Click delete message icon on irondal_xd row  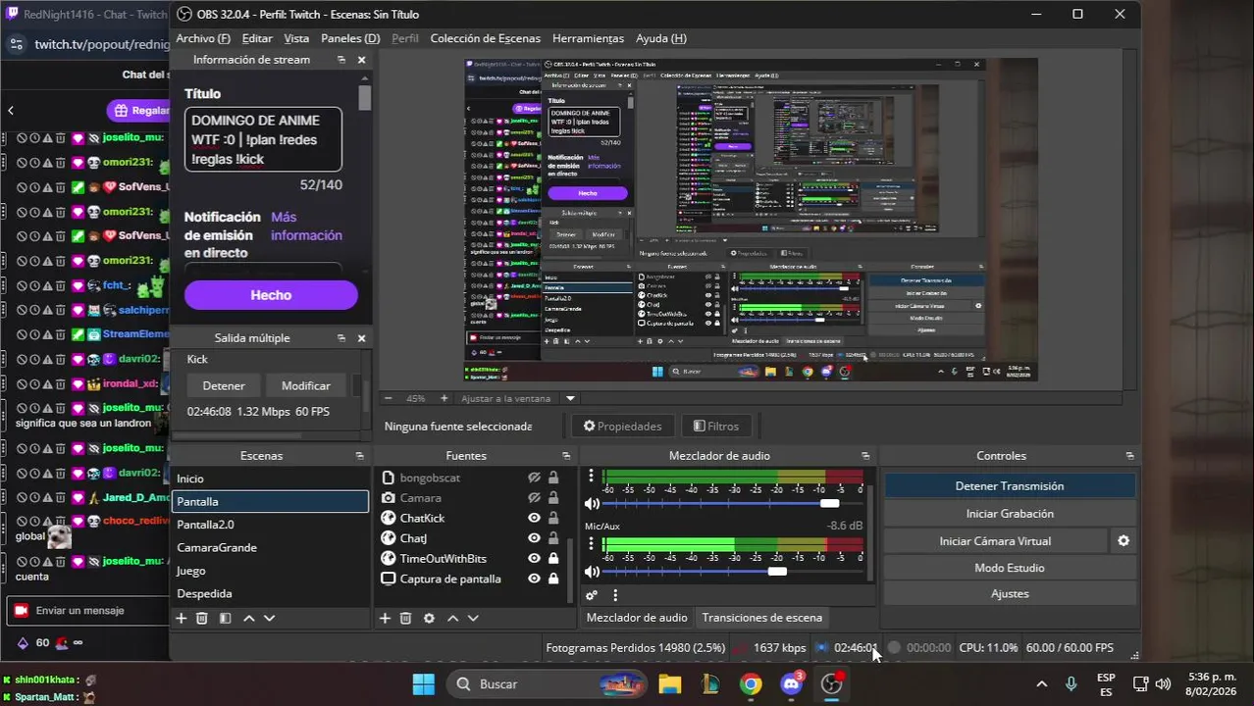pyautogui.click(x=60, y=383)
